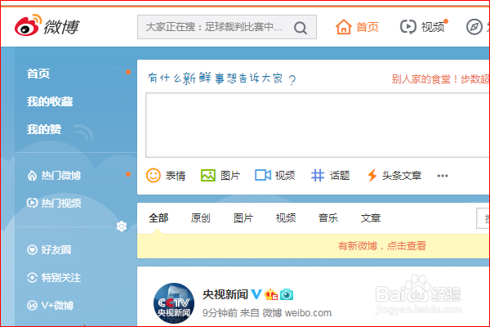The image size is (490, 327).
Task: Click 图片 label under compose box
Action: tap(230, 176)
